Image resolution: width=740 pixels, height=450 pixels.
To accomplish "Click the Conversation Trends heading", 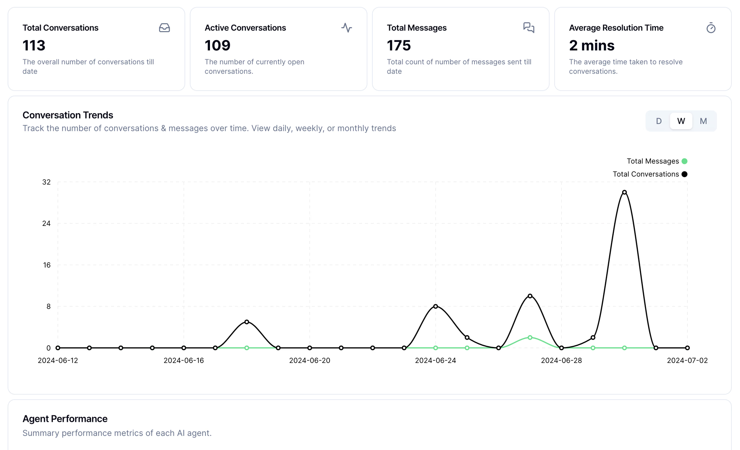I will pyautogui.click(x=68, y=115).
